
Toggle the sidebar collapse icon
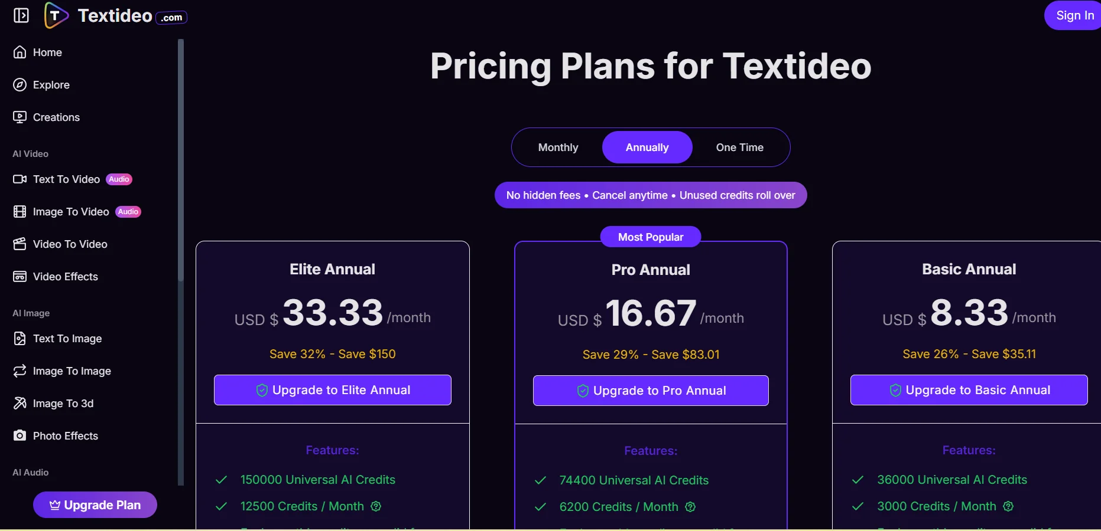point(21,15)
